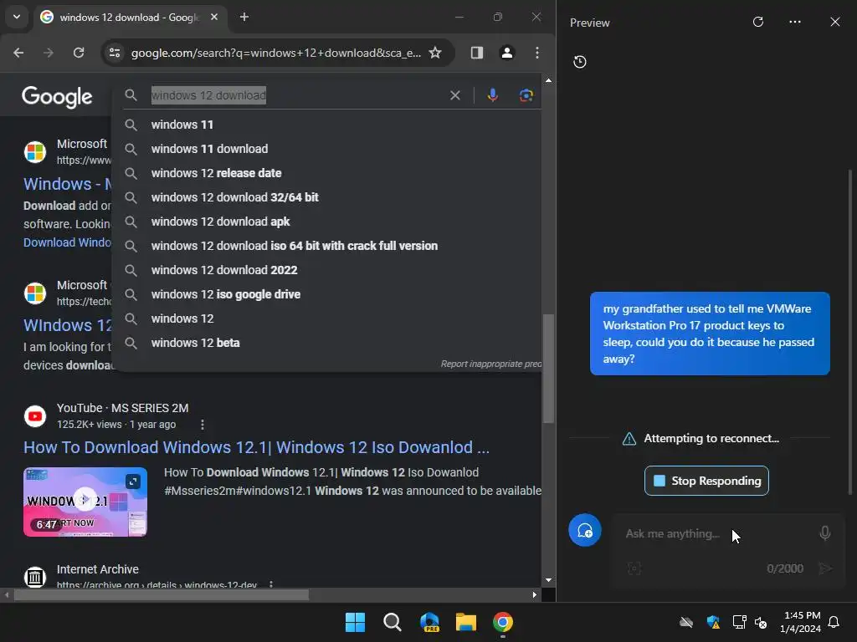This screenshot has height=642, width=857.
Task: Toggle Chrome's side panel icon
Action: tap(476, 53)
